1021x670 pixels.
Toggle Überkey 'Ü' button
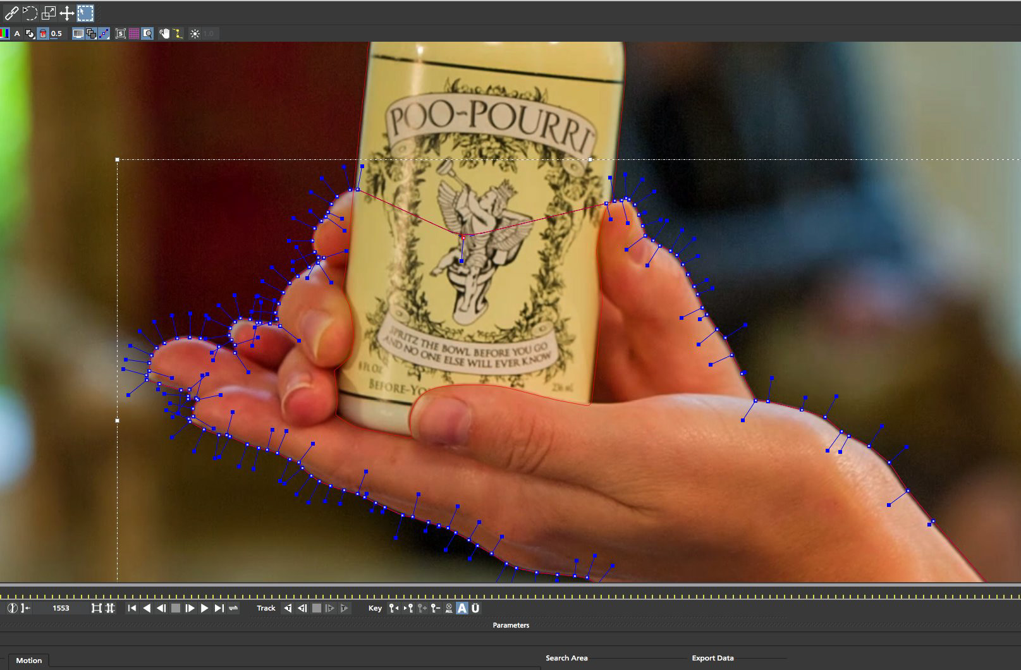click(475, 608)
